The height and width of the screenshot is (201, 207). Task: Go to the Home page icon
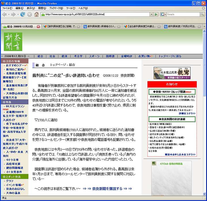37,14
